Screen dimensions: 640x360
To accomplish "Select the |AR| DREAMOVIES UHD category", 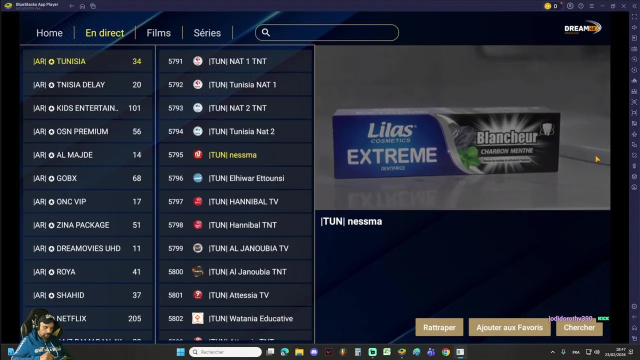I will pyautogui.click(x=87, y=248).
